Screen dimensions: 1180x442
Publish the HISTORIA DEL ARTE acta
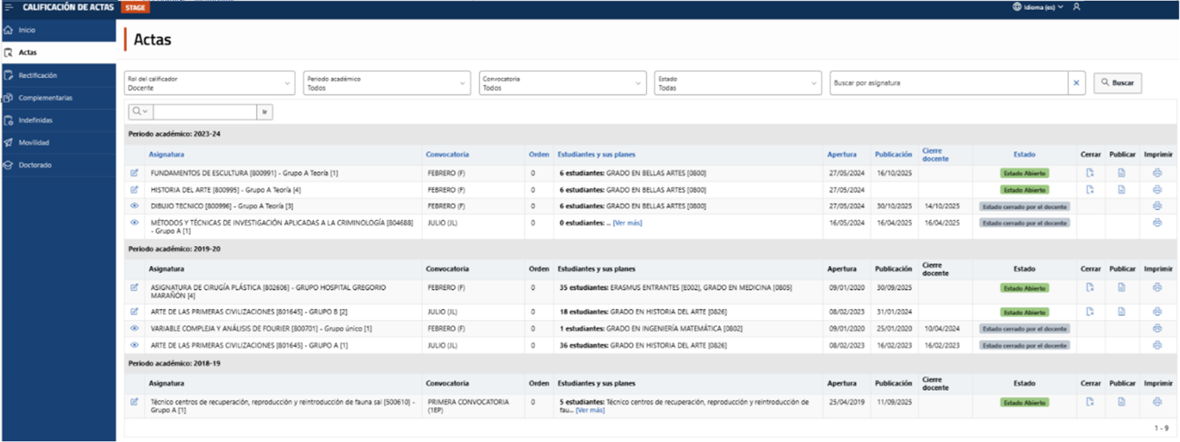pyautogui.click(x=1121, y=189)
